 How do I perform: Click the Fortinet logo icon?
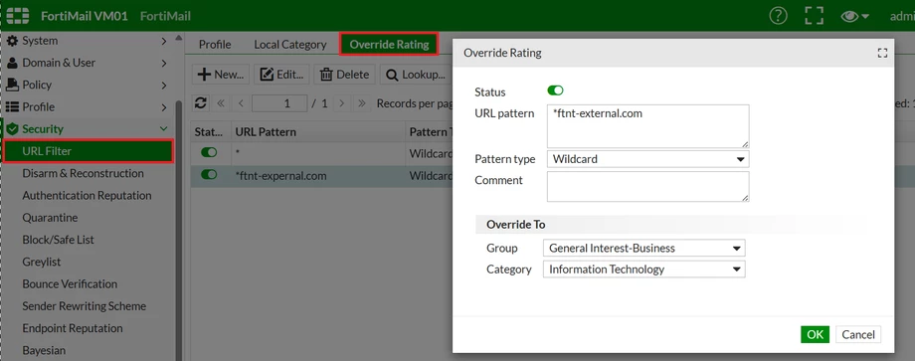point(18,16)
